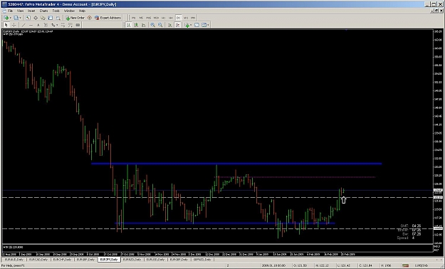Open the Terminal window icon
The height and width of the screenshot is (269, 445).
51,18
